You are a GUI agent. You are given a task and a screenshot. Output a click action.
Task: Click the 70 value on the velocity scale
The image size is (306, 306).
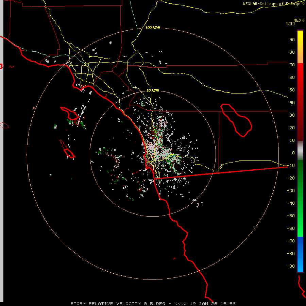(292, 65)
